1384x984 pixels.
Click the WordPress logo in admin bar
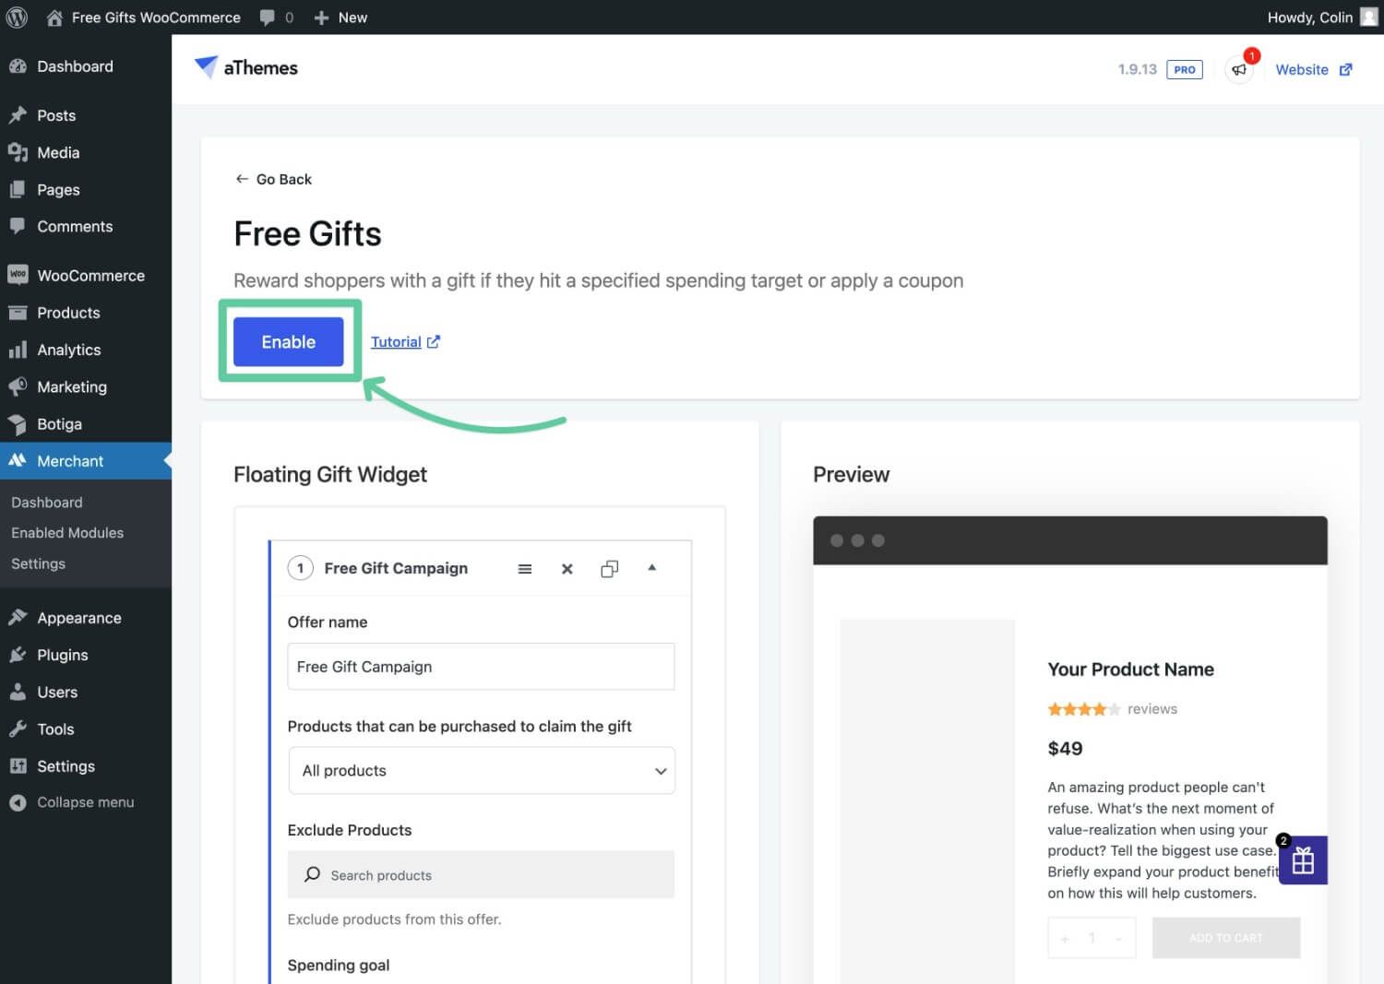(18, 18)
